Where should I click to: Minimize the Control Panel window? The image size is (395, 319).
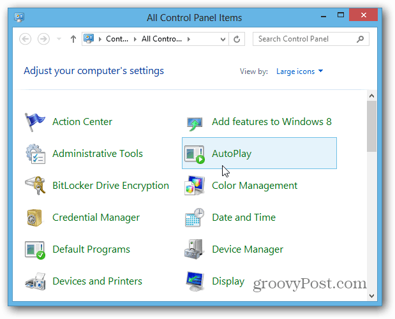pyautogui.click(x=324, y=15)
